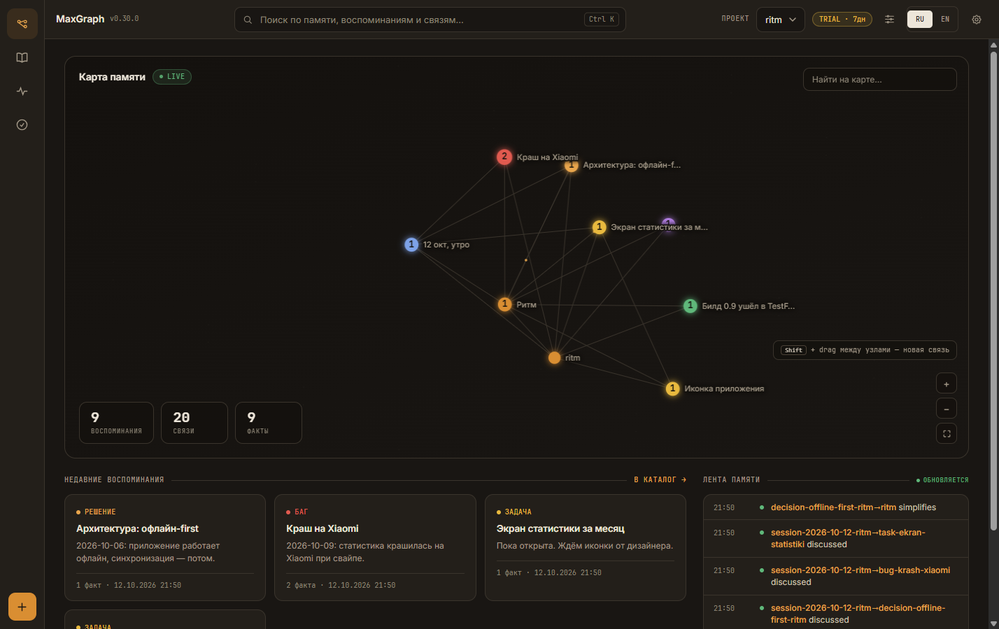Switch interface language to RU
Viewport: 999px width, 629px height.
point(920,20)
